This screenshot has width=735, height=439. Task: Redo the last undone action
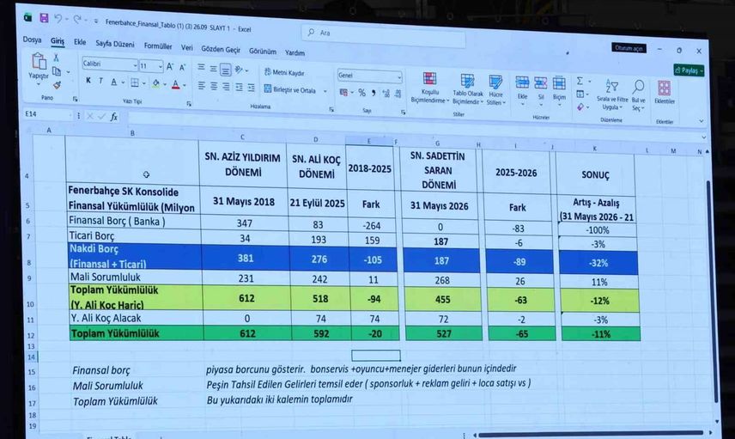click(77, 20)
